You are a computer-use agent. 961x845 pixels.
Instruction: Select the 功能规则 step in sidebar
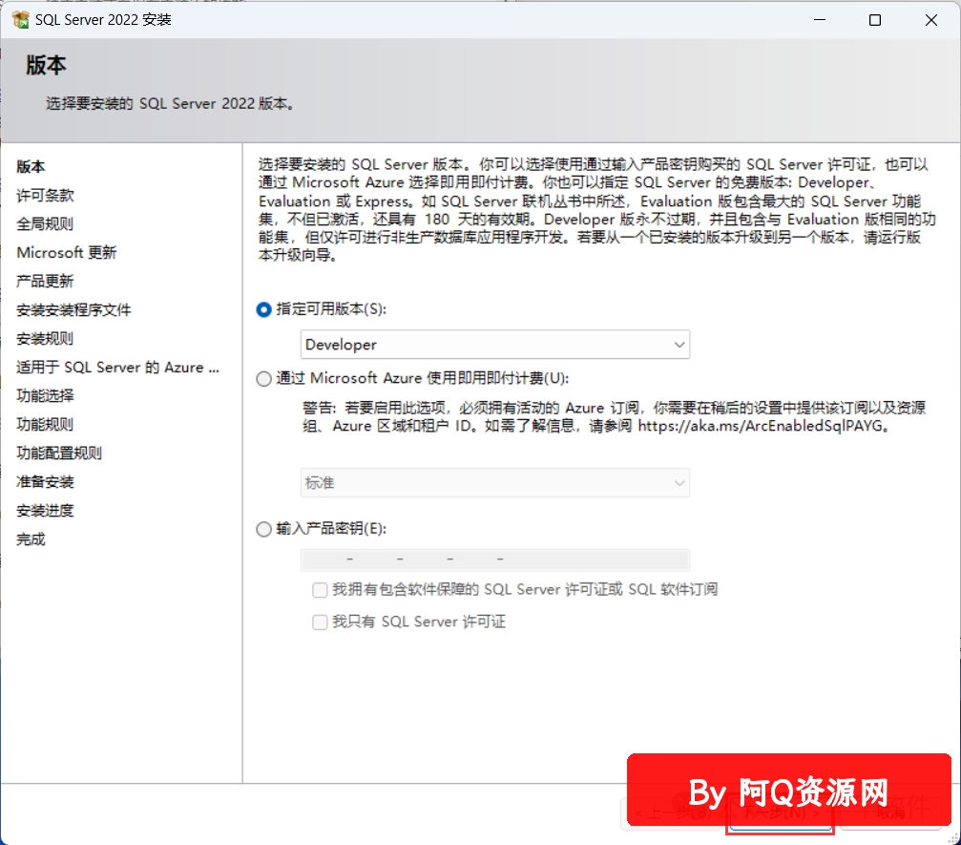point(45,424)
